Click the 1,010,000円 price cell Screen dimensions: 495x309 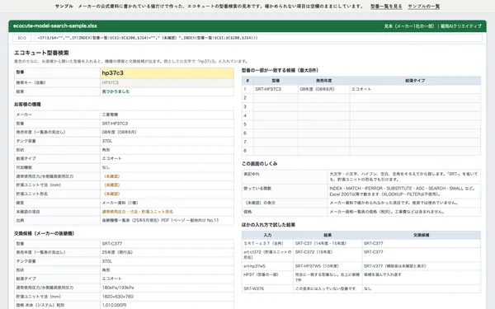[167, 305]
